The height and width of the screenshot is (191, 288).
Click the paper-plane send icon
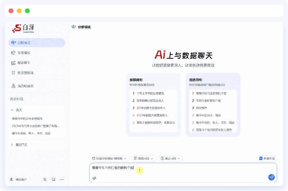tap(271, 177)
